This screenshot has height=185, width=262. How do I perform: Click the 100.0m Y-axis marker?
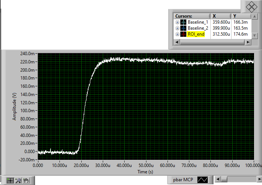(27, 111)
